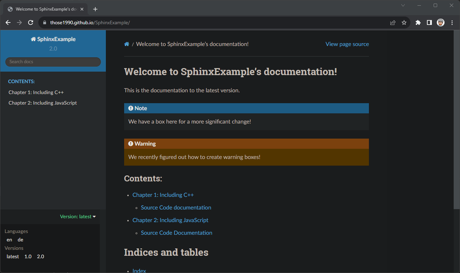This screenshot has width=460, height=273.
Task: Open Chapter 2: Including JavaScript in sidebar
Action: click(x=42, y=103)
